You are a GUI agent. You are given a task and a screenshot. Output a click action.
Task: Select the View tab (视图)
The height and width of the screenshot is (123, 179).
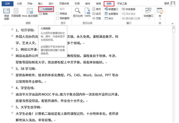click(109, 4)
